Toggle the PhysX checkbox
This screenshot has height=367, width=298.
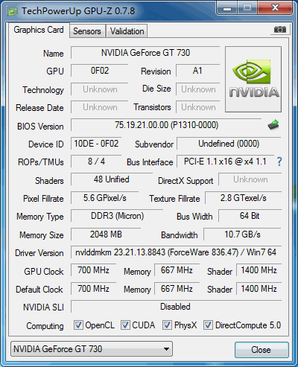[x=167, y=325]
